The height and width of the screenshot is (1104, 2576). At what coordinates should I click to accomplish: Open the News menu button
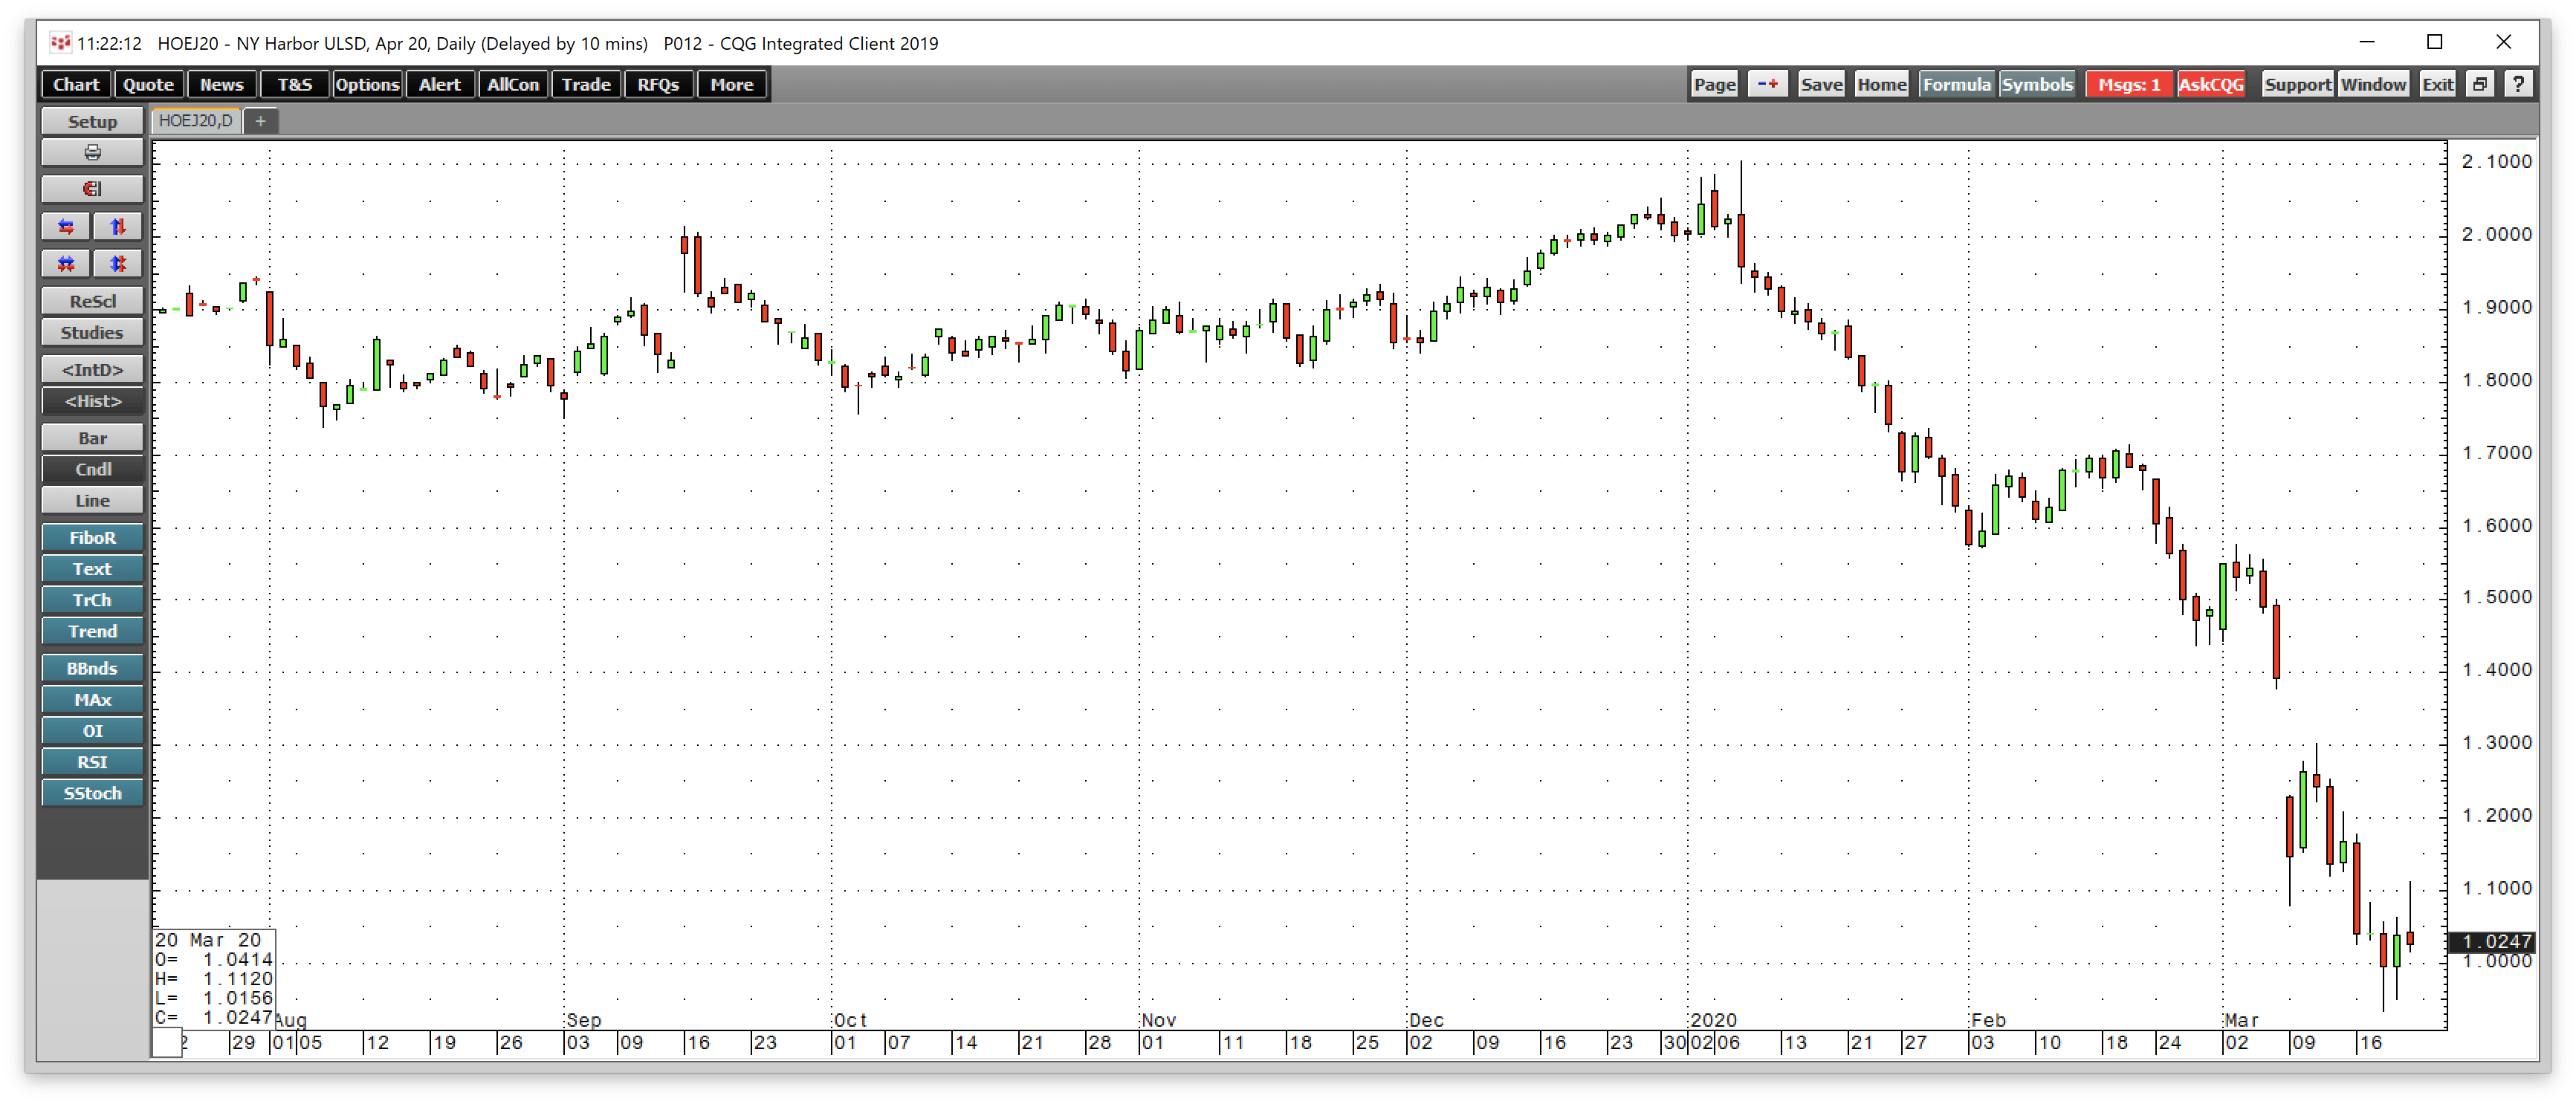221,84
